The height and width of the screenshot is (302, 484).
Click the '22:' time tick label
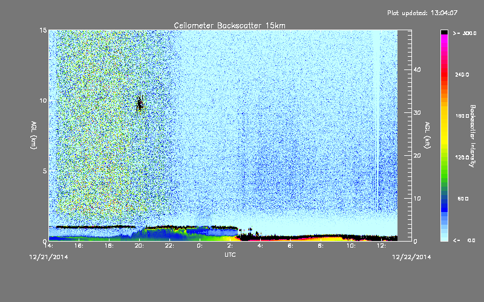coord(169,246)
